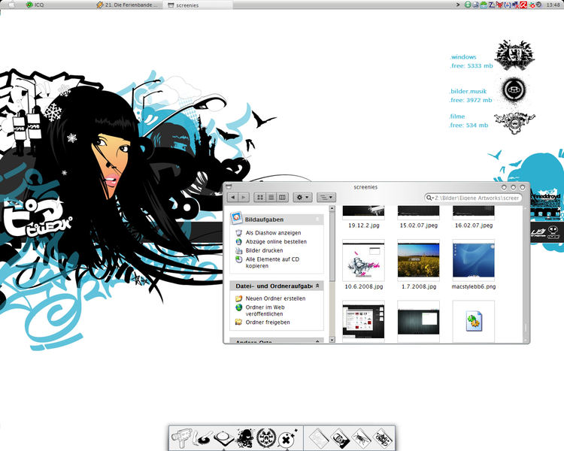The height and width of the screenshot is (451, 564).
Task: Click Neuen Ordner erstellen
Action: (x=275, y=298)
